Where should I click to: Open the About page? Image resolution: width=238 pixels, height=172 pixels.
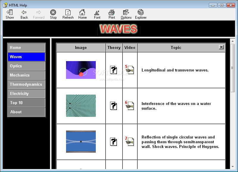26,112
